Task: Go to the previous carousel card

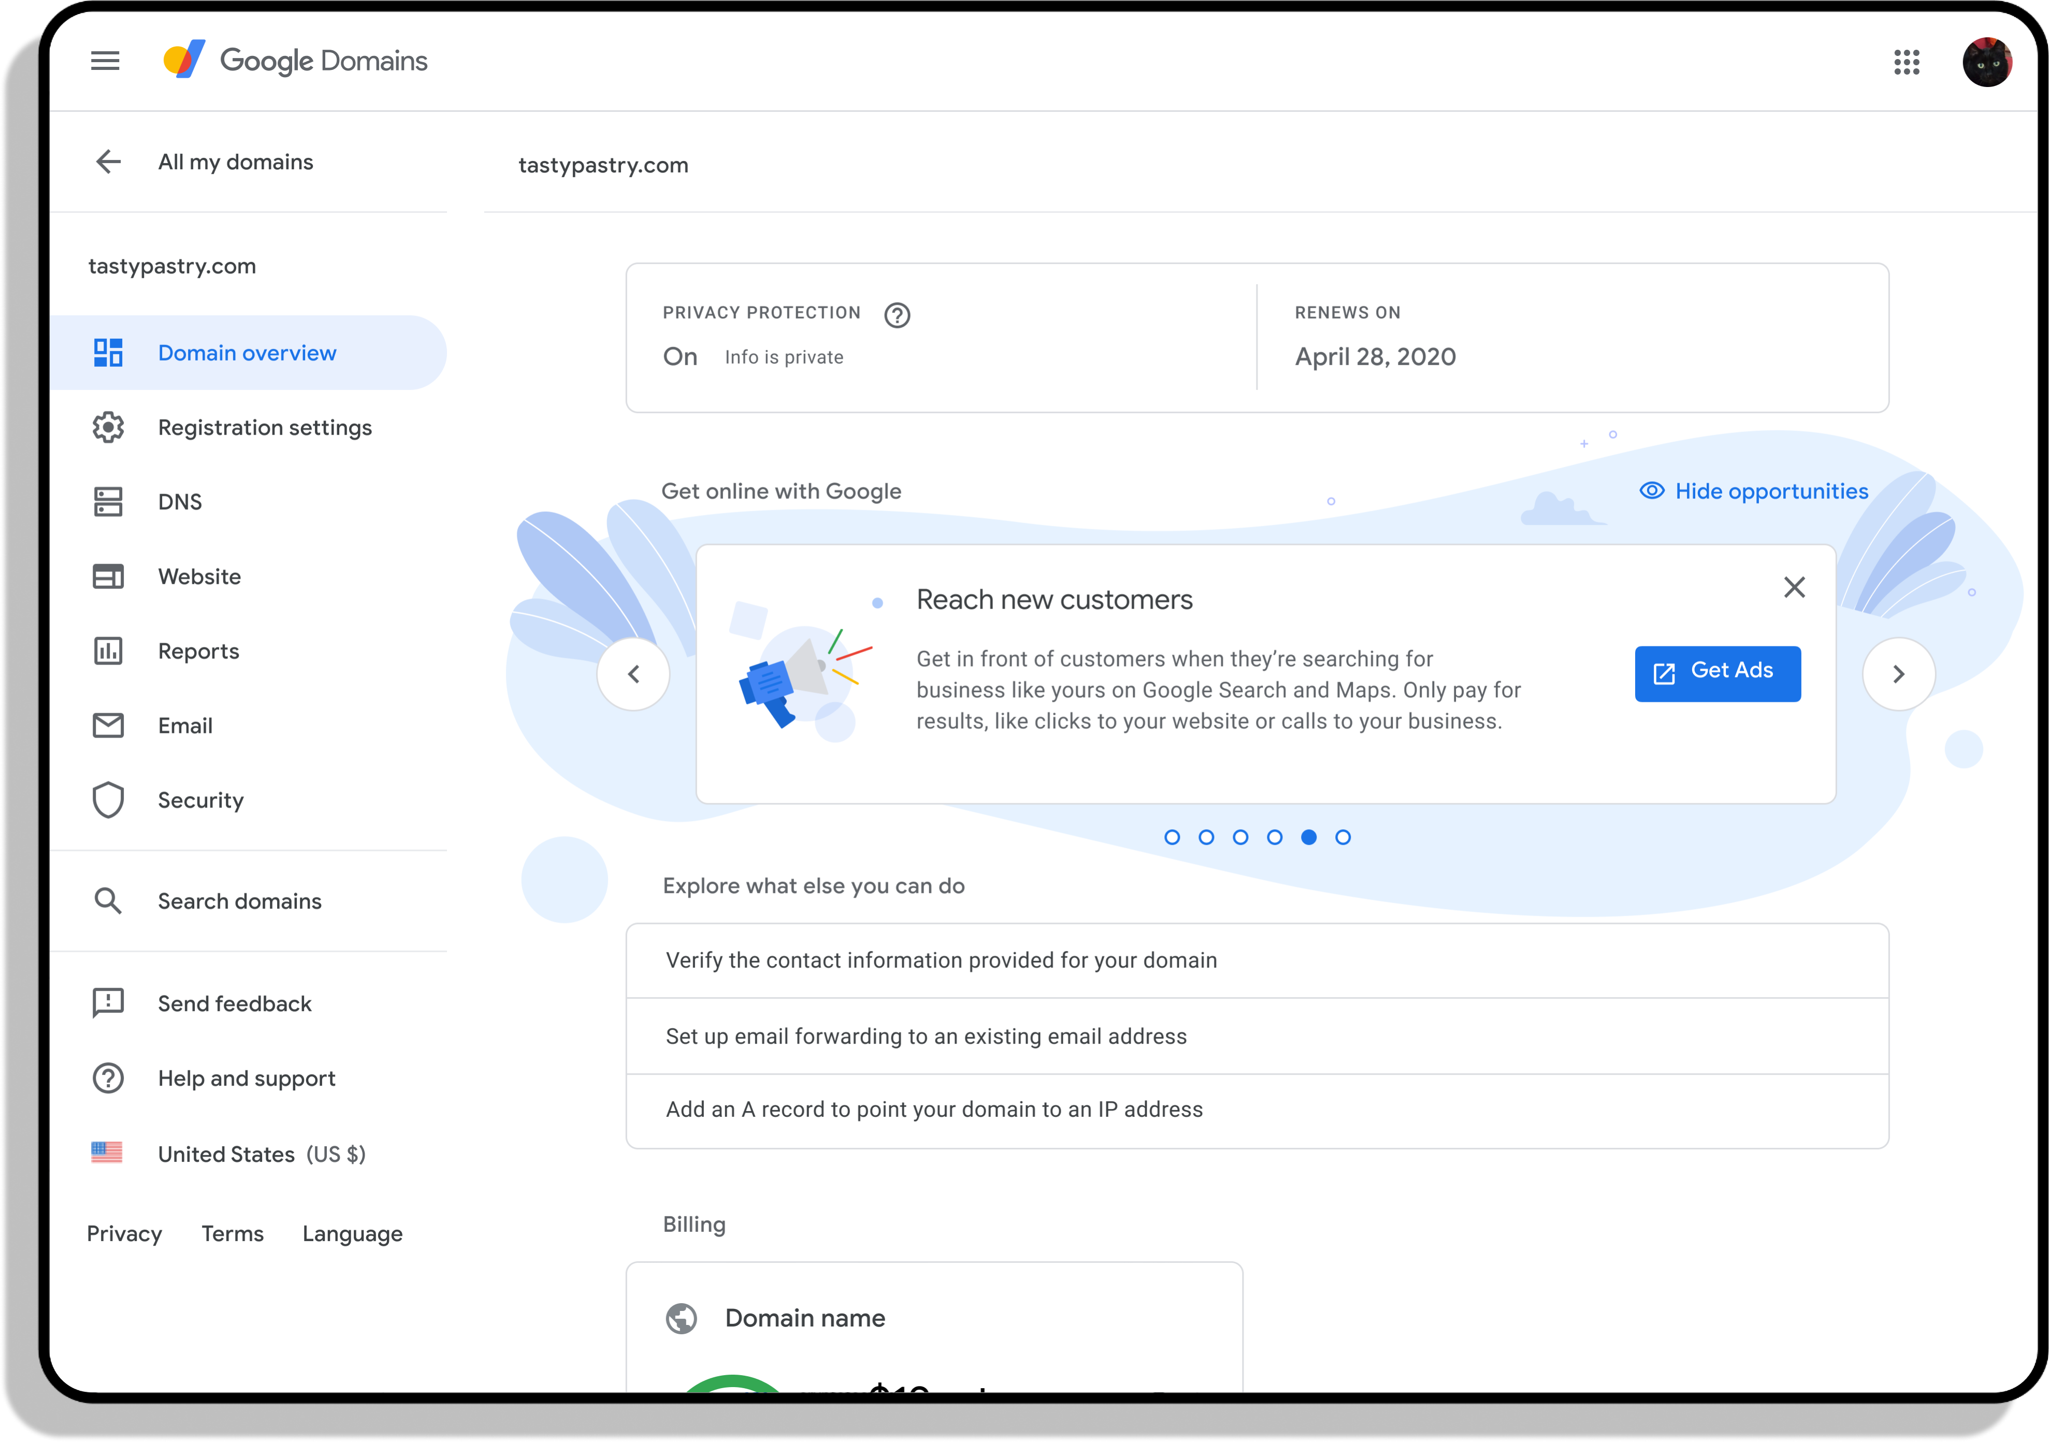Action: [x=633, y=674]
